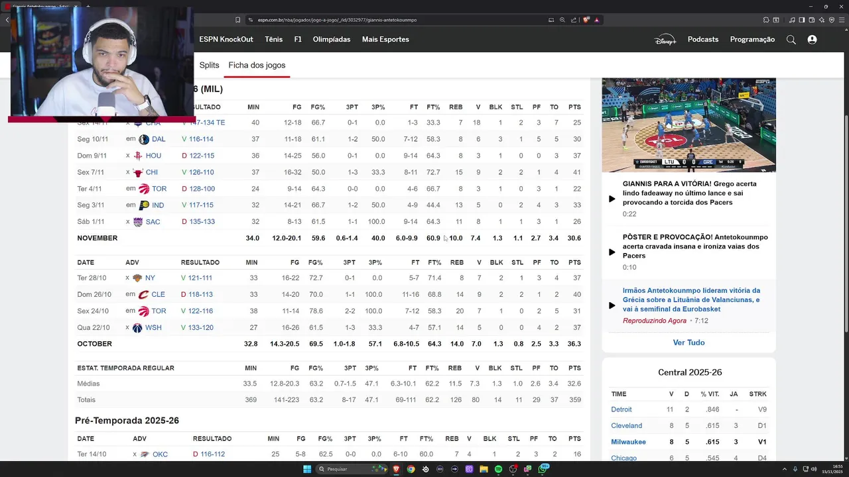This screenshot has width=849, height=477.
Task: Open the browser extensions puzzle icon
Action: 766,20
